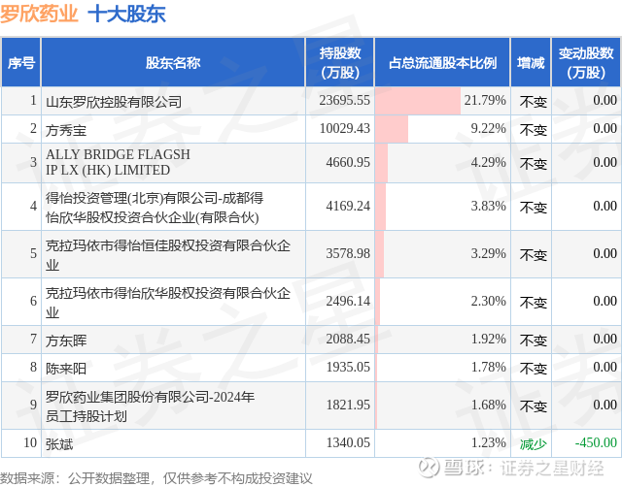The image size is (622, 487).
Task: Select the 序号 column header
Action: click(21, 62)
